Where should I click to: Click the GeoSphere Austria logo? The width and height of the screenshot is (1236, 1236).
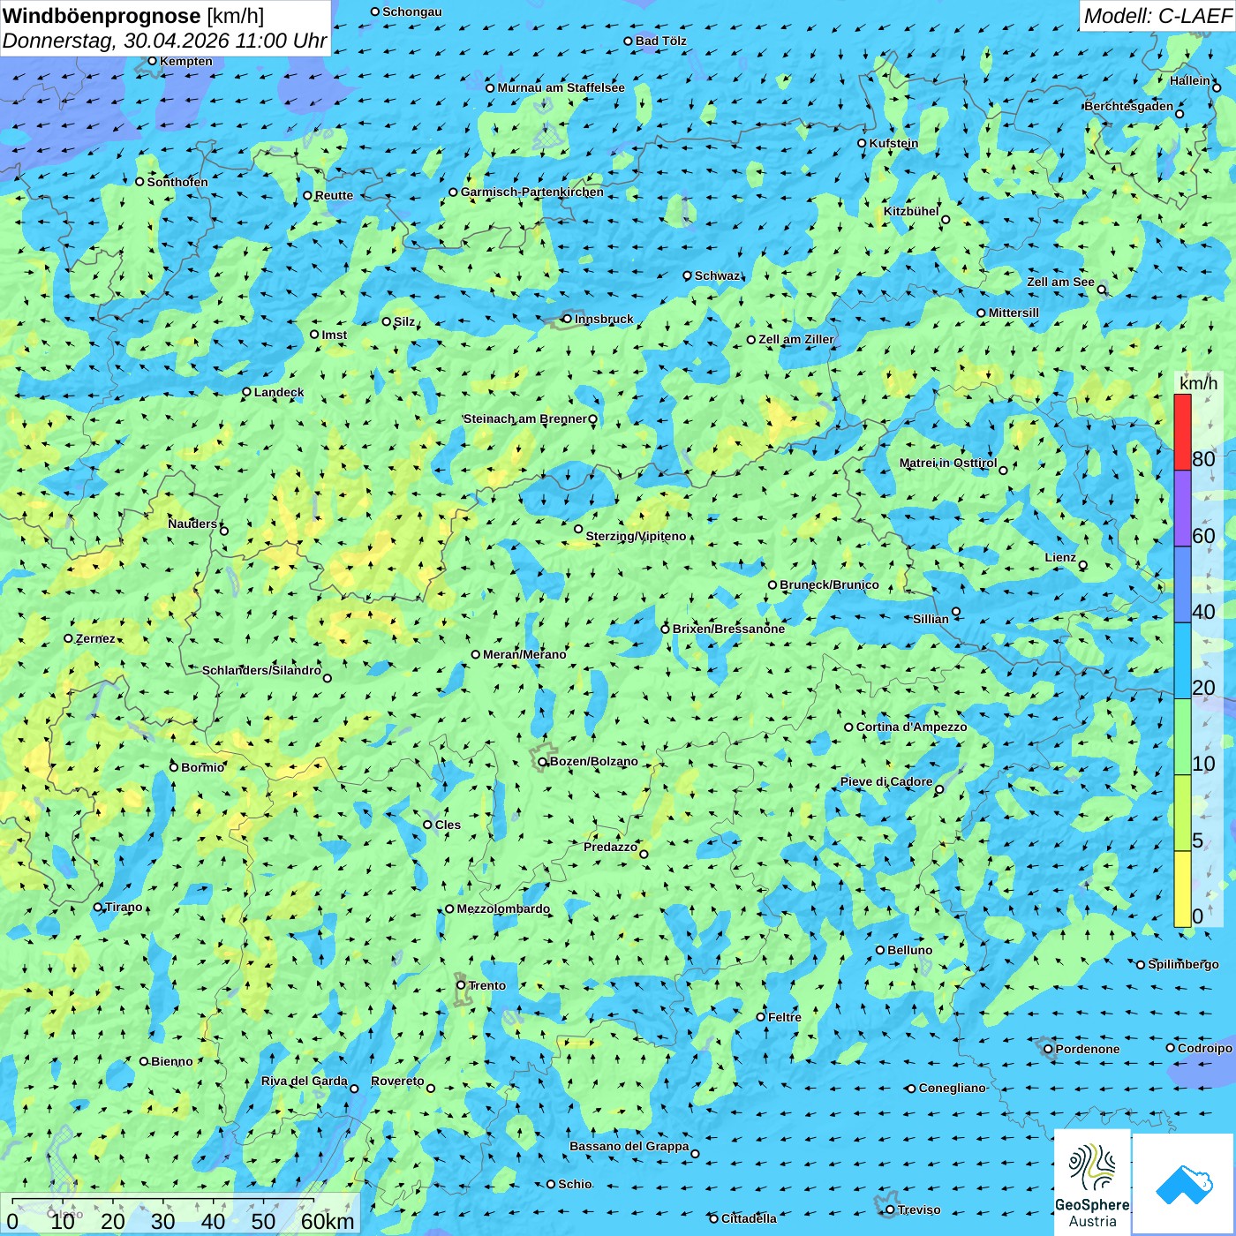(1092, 1183)
